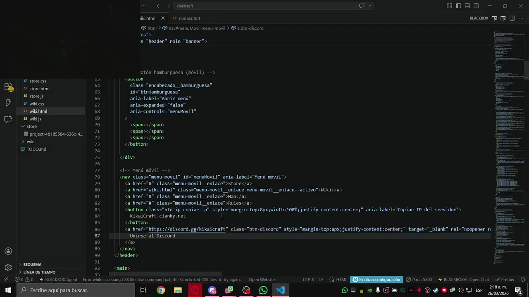The width and height of the screenshot is (529, 297).
Task: Collapse the store folder
Action: point(32,126)
